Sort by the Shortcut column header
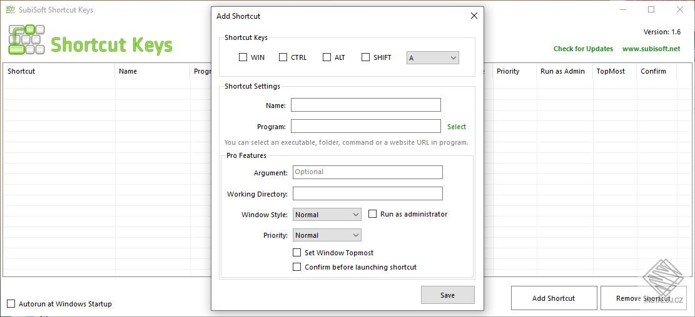Image resolution: width=695 pixels, height=317 pixels. 59,71
